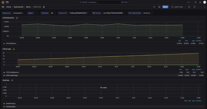Sort CPUCredit legend by max
Image resolution: width=207 pixels, height=109 pixels.
pyautogui.click(x=187, y=70)
